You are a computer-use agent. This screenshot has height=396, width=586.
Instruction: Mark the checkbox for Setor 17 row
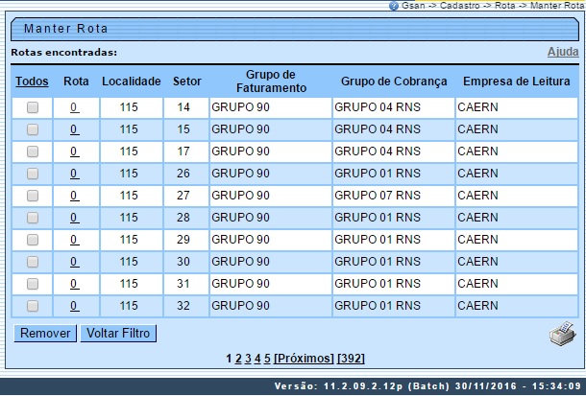point(33,151)
